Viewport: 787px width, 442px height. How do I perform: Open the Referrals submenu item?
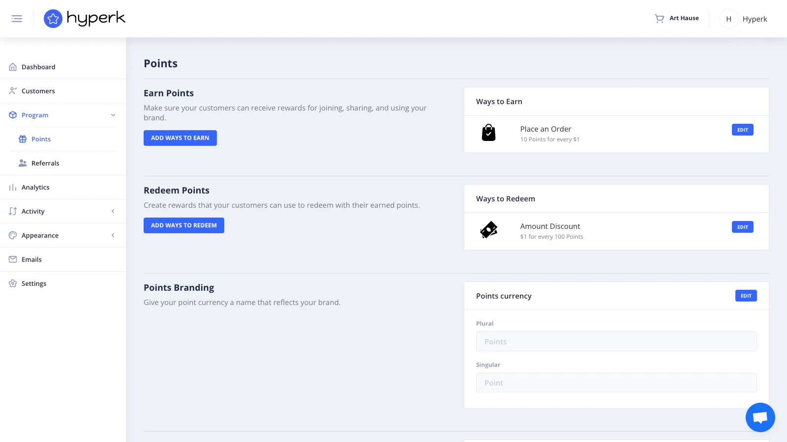point(45,163)
